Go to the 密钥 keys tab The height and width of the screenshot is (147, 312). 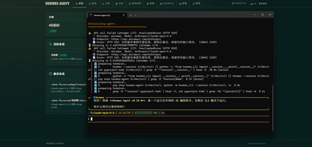coord(196,3)
